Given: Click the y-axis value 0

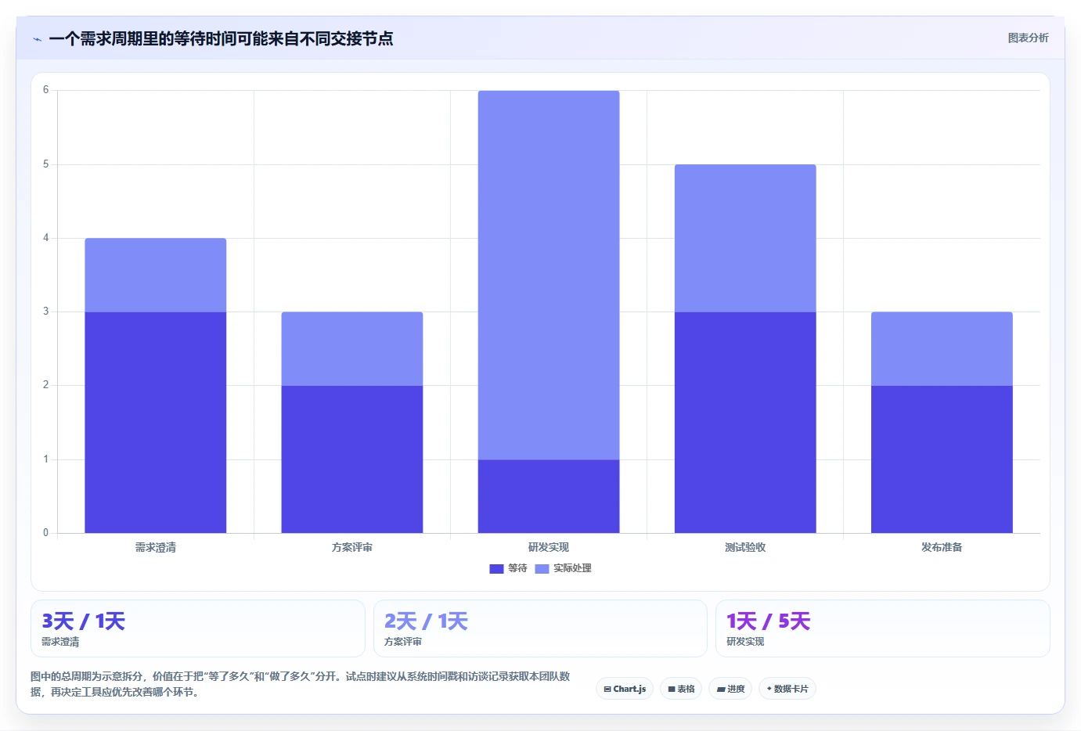Looking at the screenshot, I should 45,533.
